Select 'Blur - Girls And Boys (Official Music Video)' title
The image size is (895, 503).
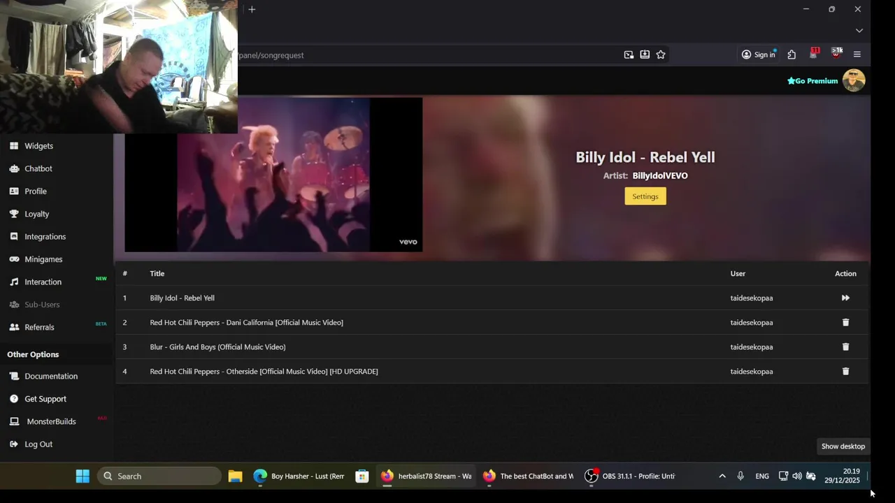pyautogui.click(x=217, y=347)
